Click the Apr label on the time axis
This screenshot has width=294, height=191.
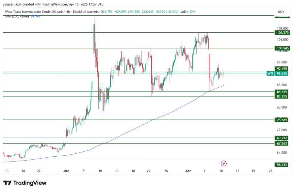coord(188,171)
